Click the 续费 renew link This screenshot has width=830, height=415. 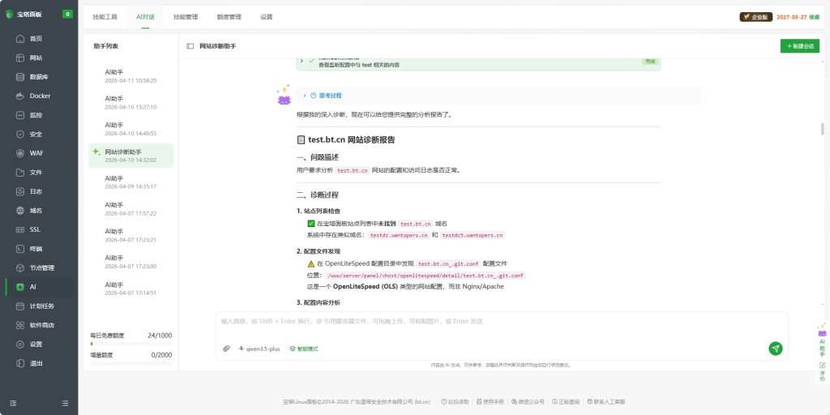click(814, 16)
